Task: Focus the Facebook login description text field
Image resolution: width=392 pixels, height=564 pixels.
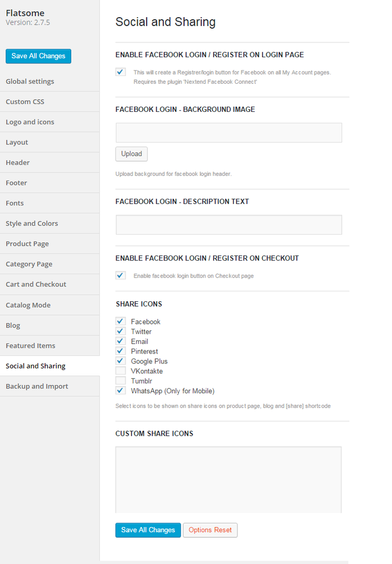Action: tap(228, 225)
